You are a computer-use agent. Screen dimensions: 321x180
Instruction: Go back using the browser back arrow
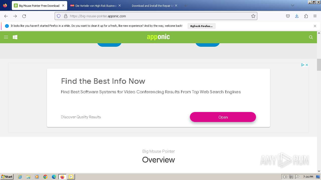pyautogui.click(x=6, y=16)
